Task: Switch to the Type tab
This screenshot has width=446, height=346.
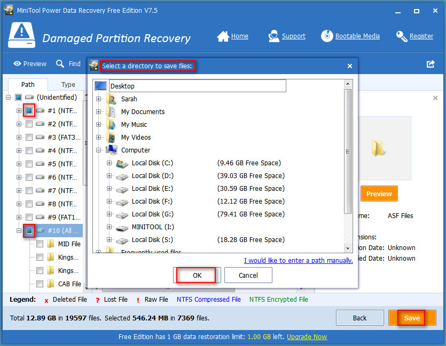Action: pyautogui.click(x=68, y=85)
